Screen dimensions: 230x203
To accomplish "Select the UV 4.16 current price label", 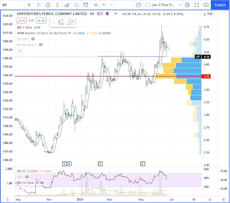I will point(203,57).
